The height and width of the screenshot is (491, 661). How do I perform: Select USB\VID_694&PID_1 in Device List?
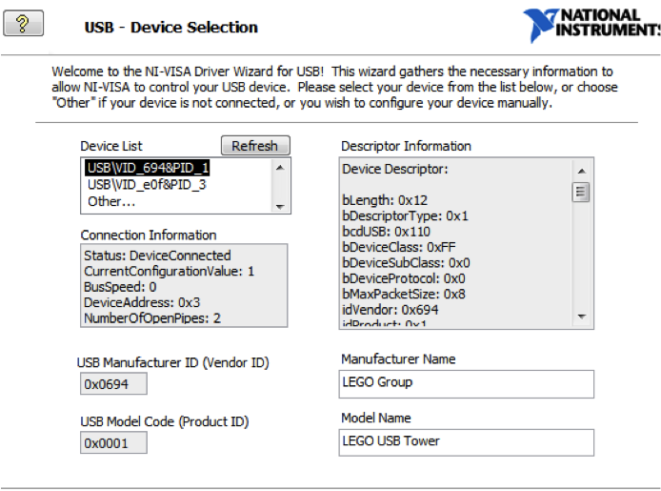148,168
